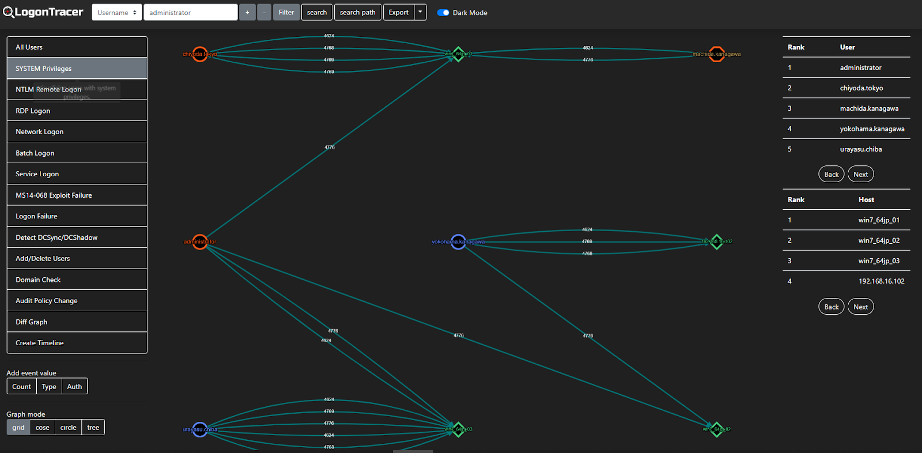
Task: Switch graph mode to cose
Action: pos(43,427)
